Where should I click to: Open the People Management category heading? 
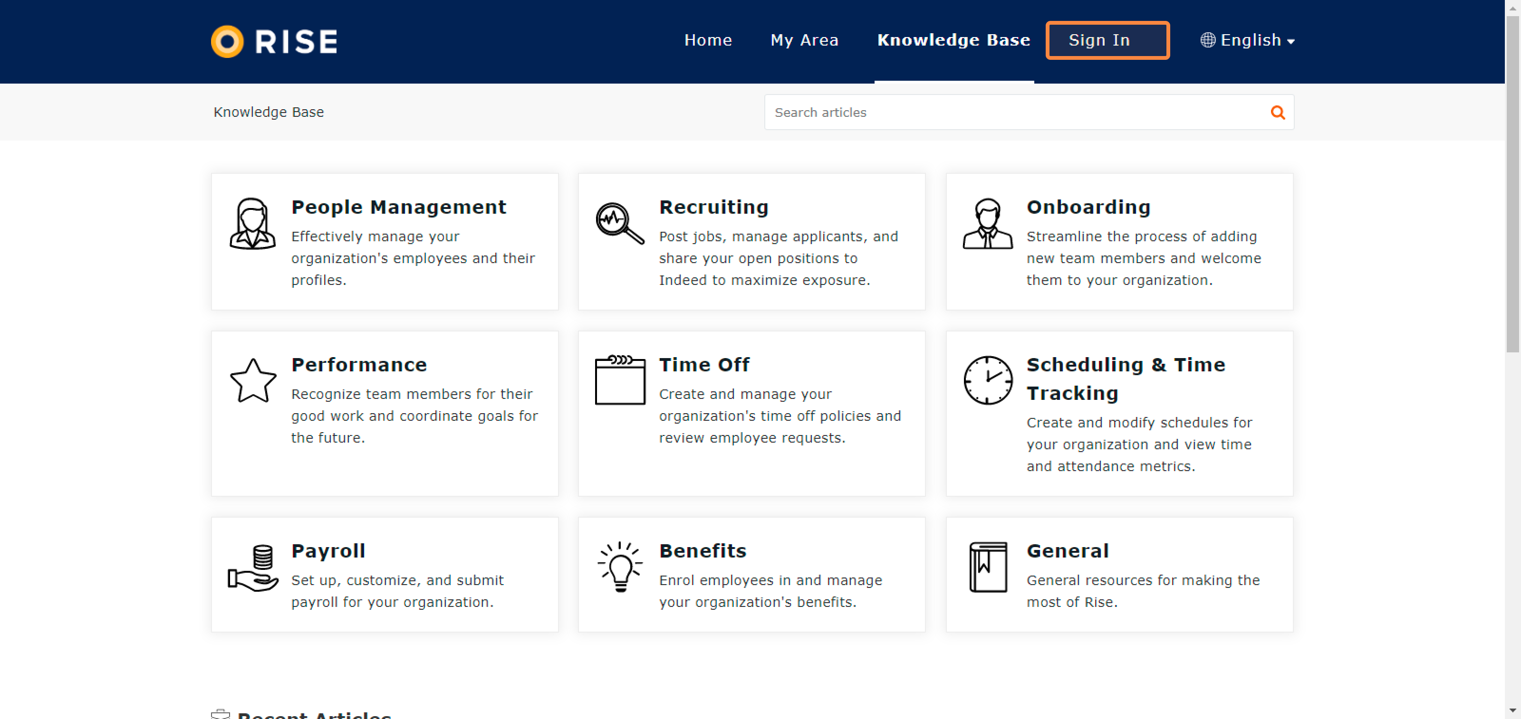tap(399, 207)
